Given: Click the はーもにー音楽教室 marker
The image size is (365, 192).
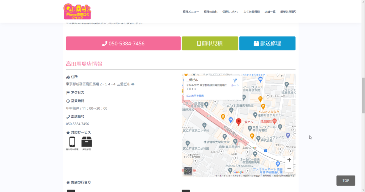Looking at the screenshot, I should click(x=255, y=154).
